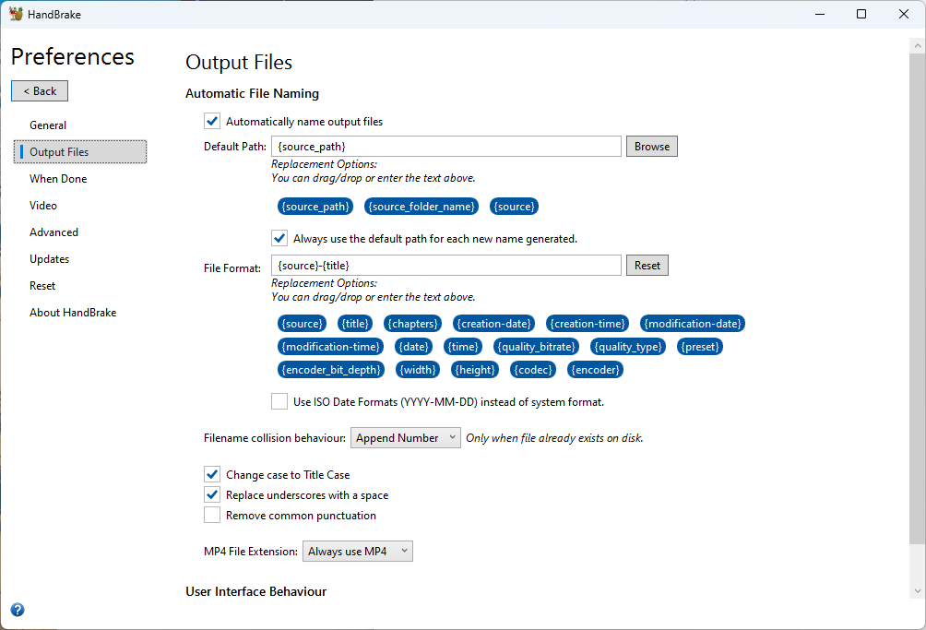The image size is (926, 630).
Task: Click the {source_folder_name} placeholder tag
Action: coord(421,207)
